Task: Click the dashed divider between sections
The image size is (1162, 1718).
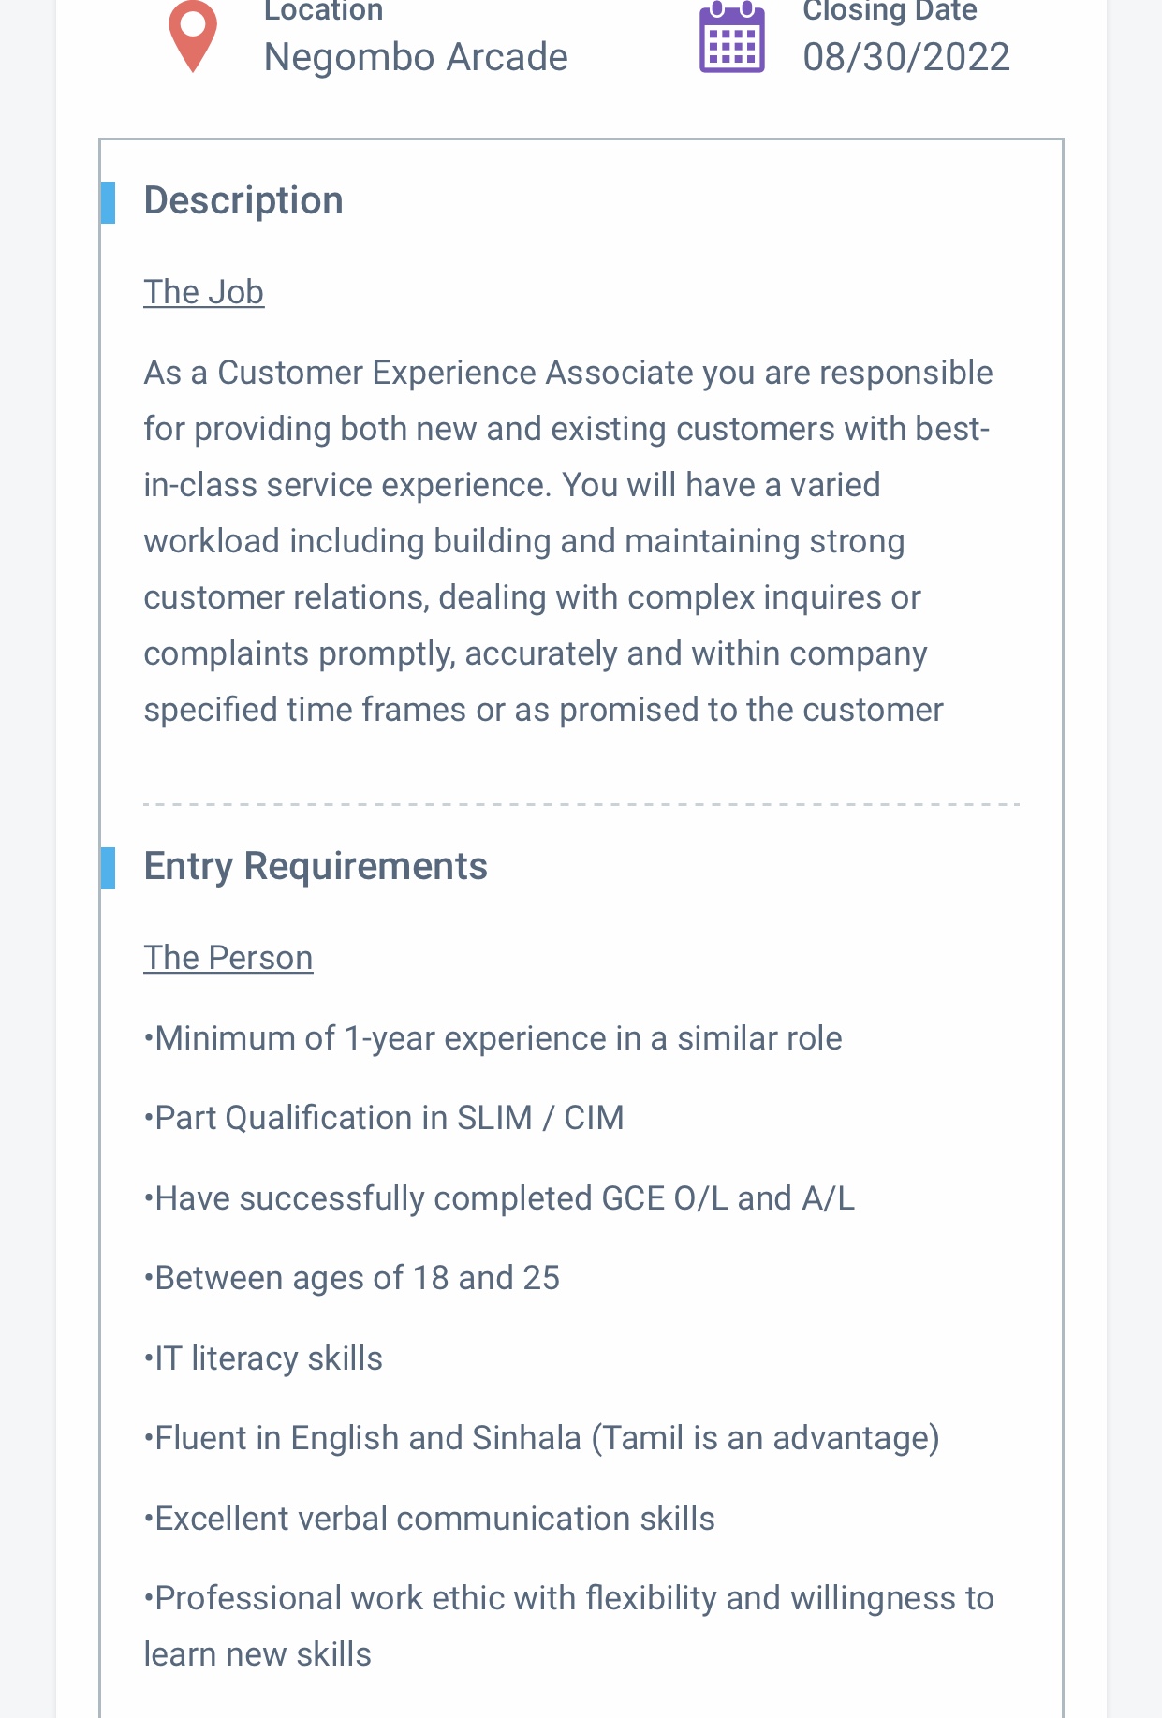Action: pyautogui.click(x=581, y=804)
